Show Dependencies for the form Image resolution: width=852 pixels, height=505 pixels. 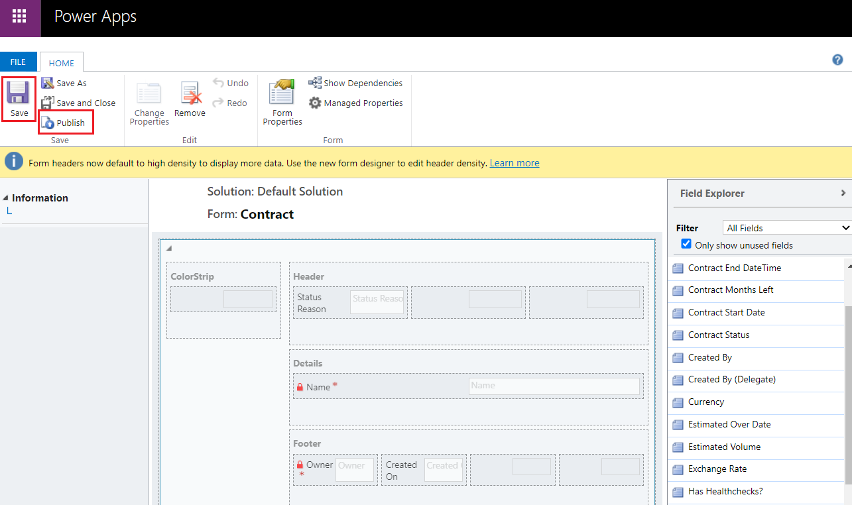355,83
